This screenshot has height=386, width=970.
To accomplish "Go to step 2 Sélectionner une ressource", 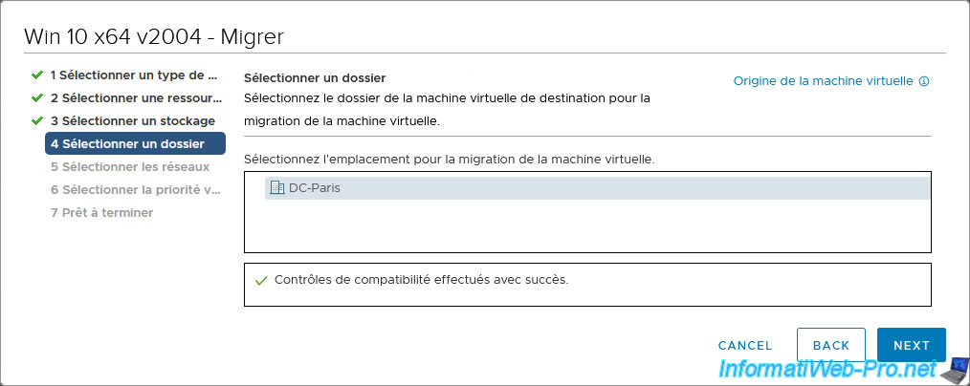I will point(136,98).
